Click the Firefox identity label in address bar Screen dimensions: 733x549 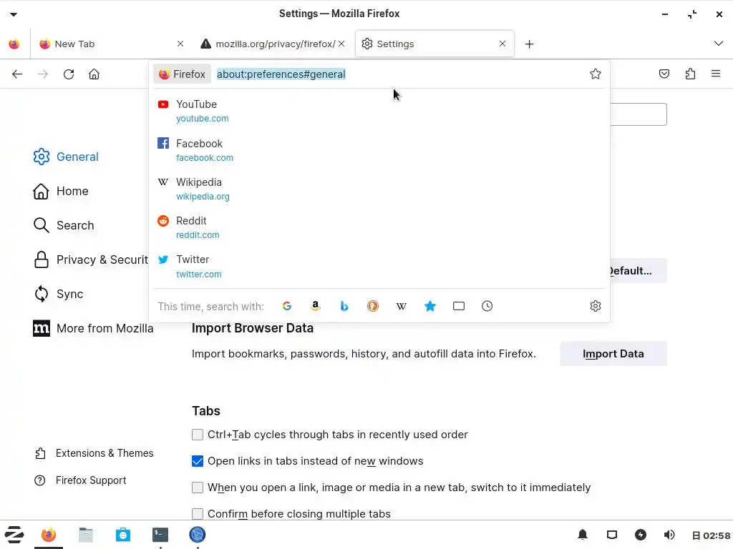coord(183,74)
